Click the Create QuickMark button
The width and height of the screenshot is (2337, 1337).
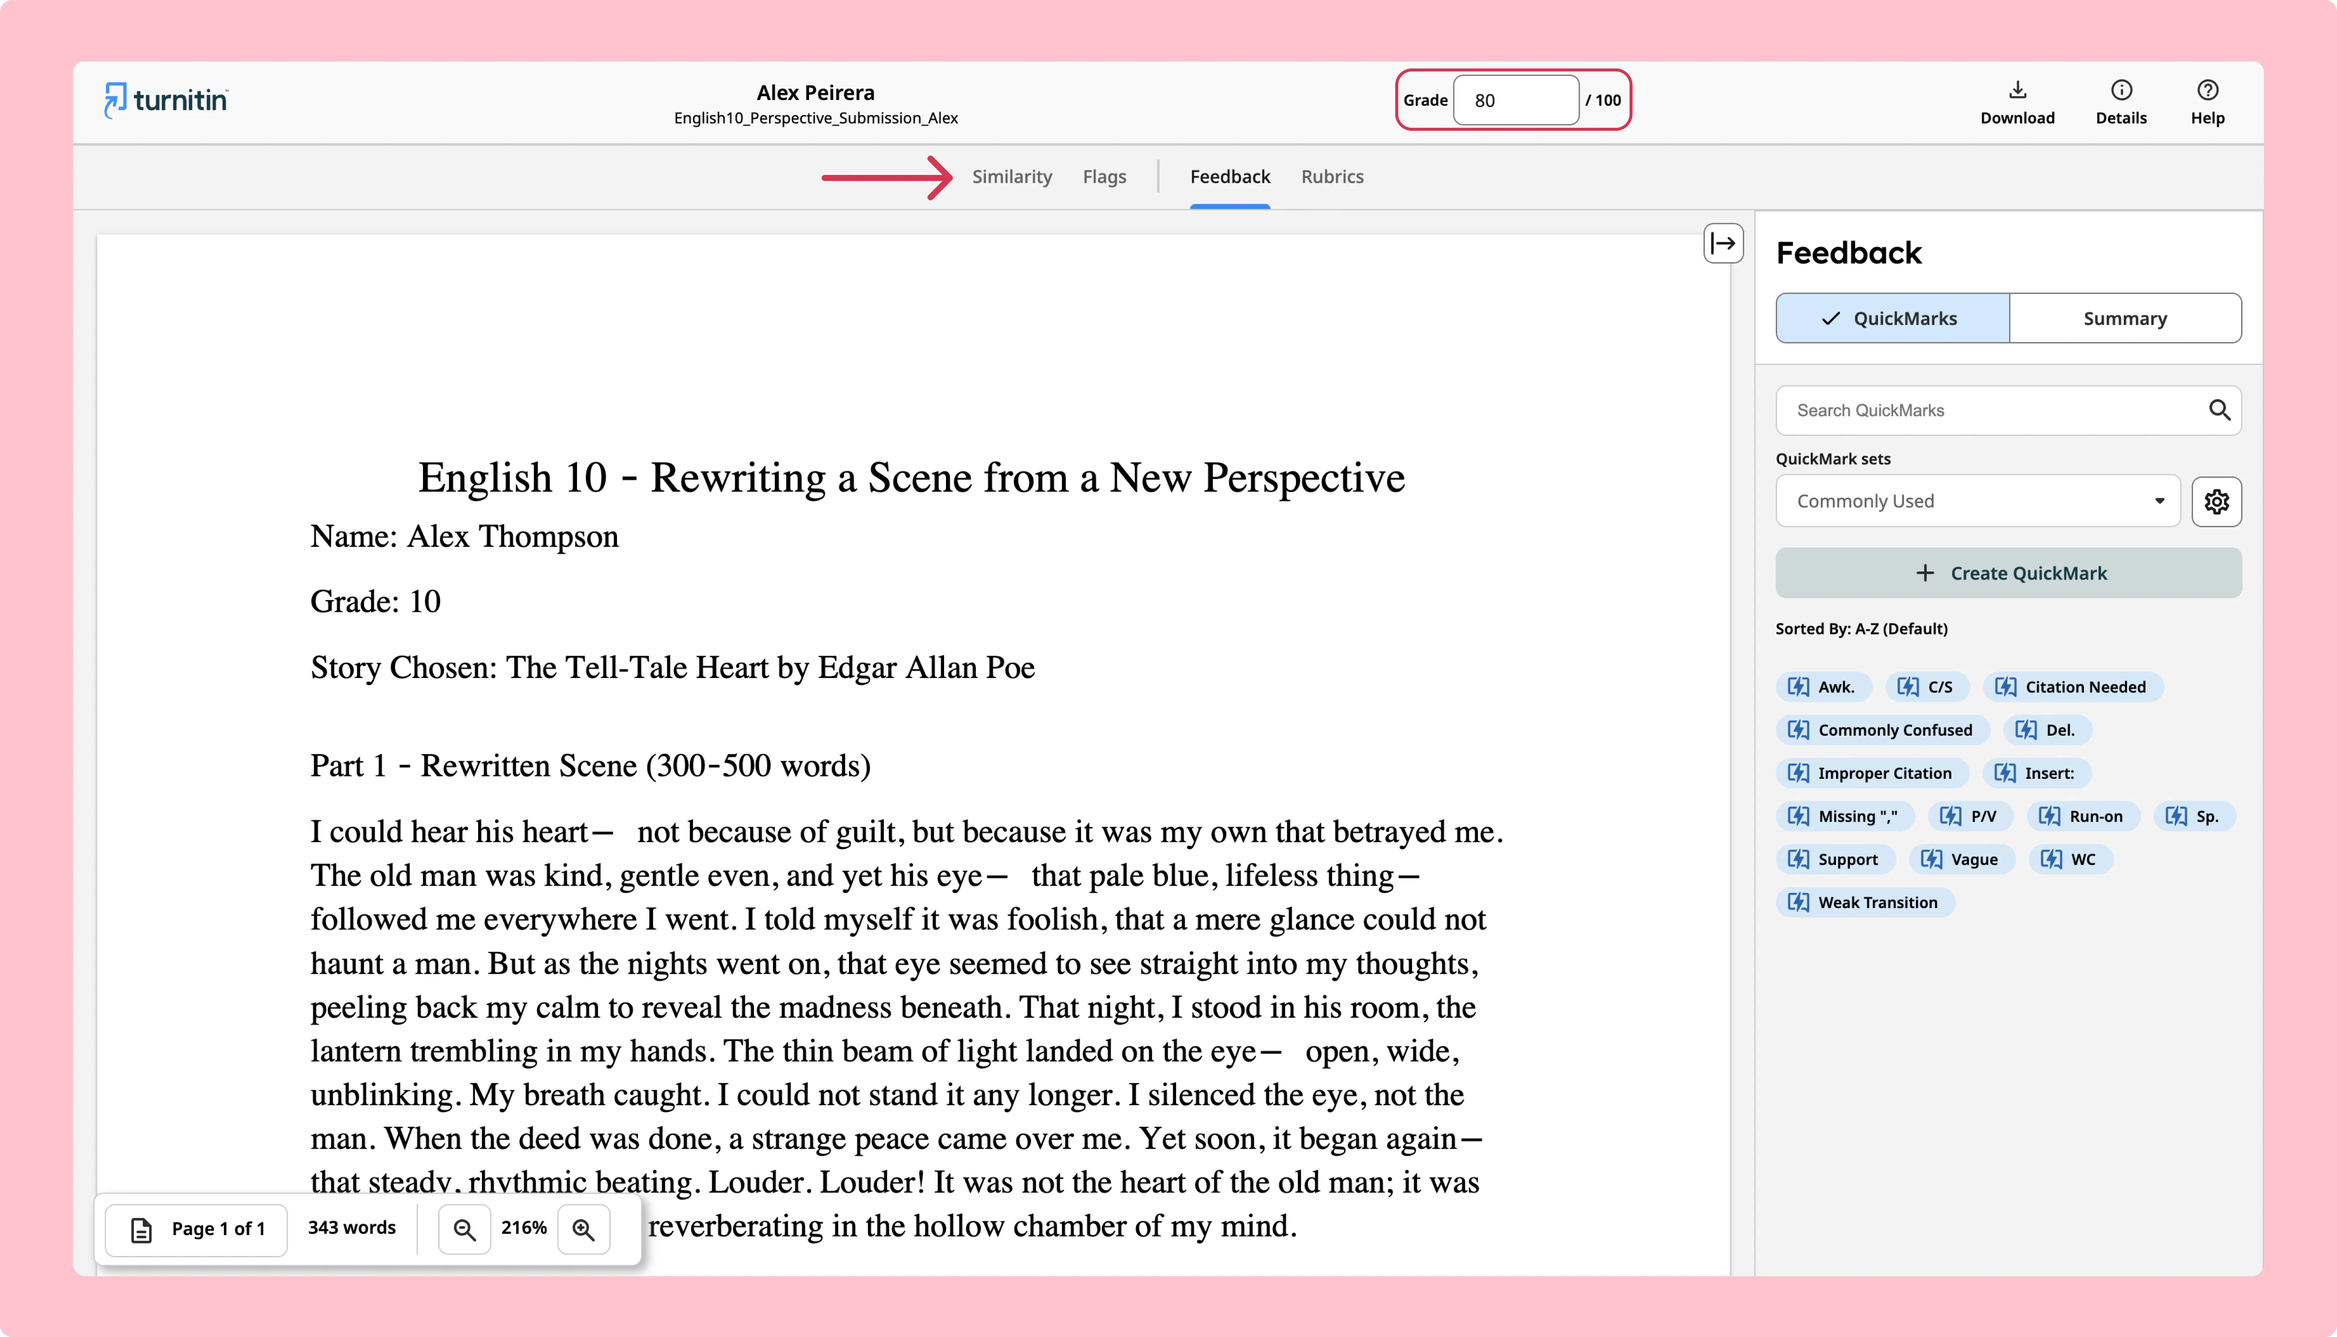click(2008, 573)
